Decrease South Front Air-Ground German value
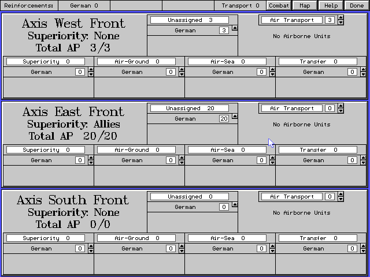This screenshot has width=370, height=277. (182, 251)
